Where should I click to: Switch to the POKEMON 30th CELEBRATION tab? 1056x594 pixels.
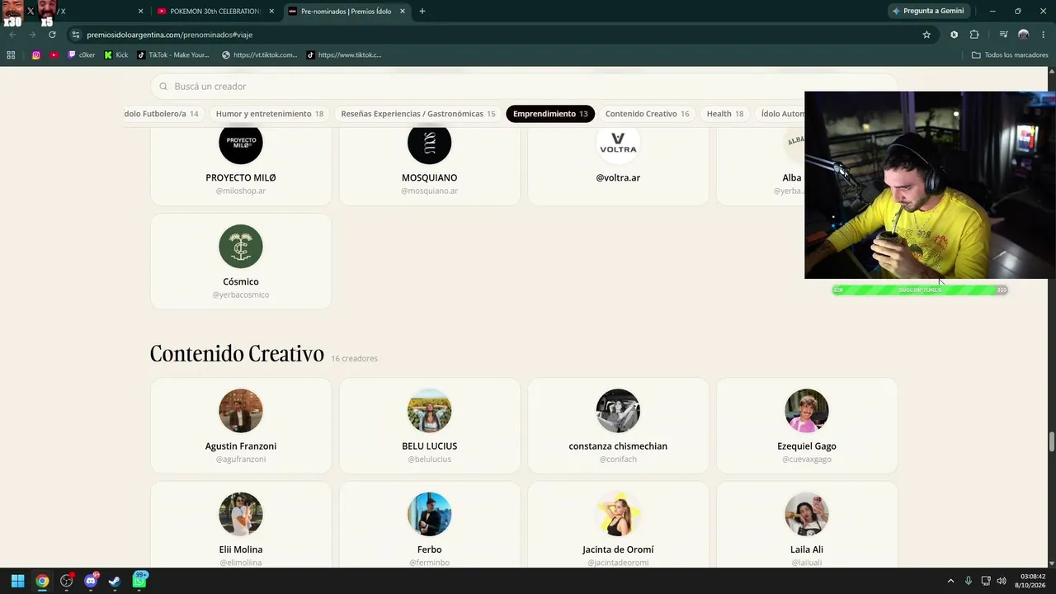tap(215, 12)
